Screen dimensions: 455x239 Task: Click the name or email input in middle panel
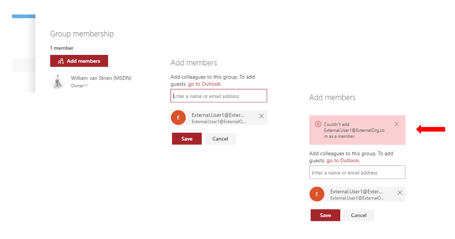tap(219, 96)
